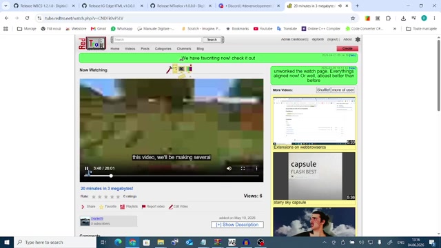
Task: Click the more of user button
Action: click(x=343, y=90)
